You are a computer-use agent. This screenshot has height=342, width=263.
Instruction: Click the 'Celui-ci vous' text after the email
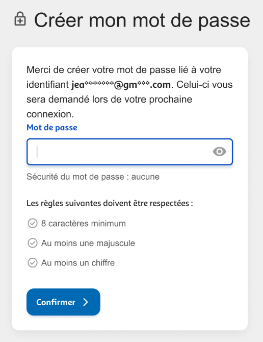click(x=204, y=85)
